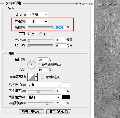Click the shadow opacity field showing 75
Image resolution: width=120 pixels, height=118 pixels.
click(x=61, y=103)
